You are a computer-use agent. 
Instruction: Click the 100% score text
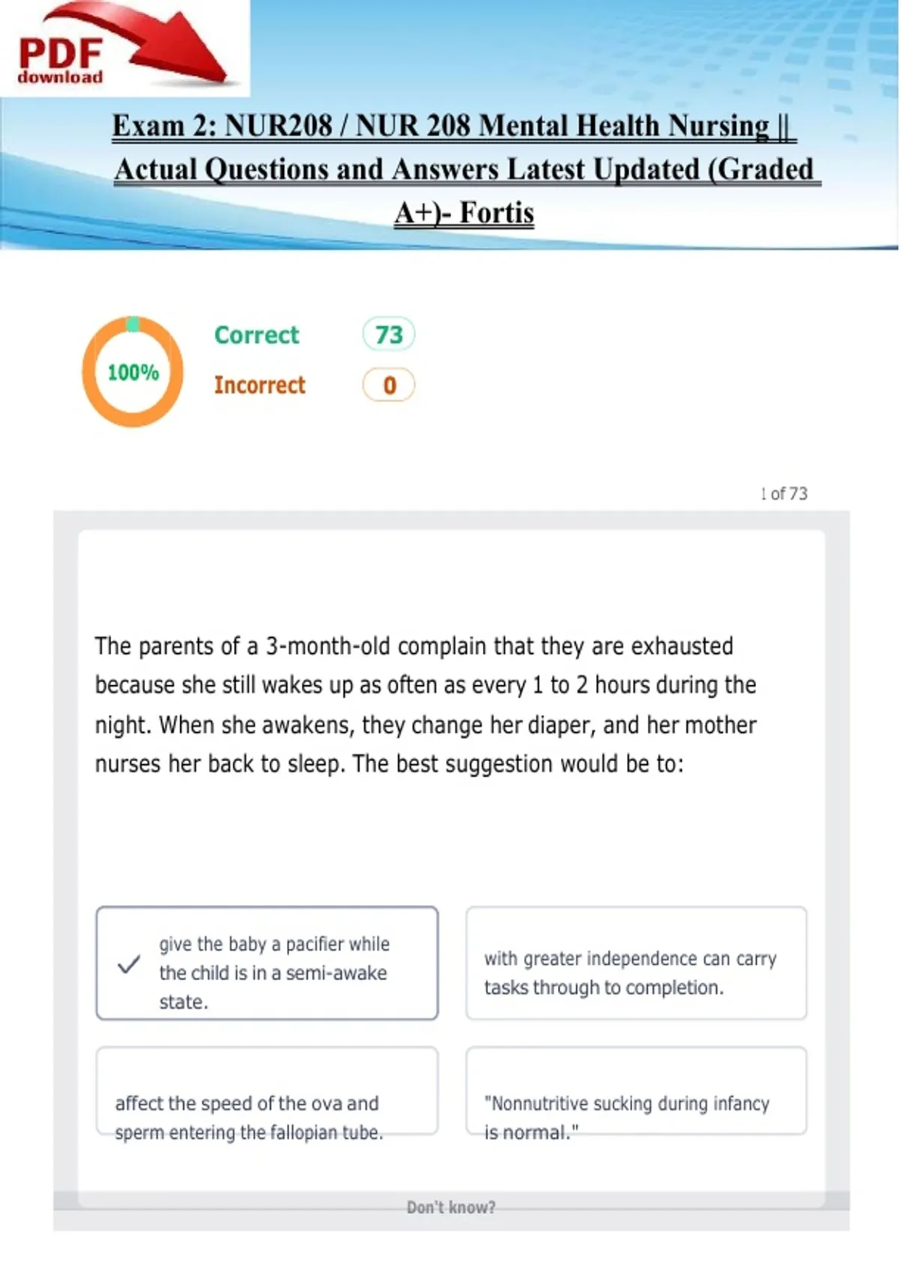(x=133, y=372)
